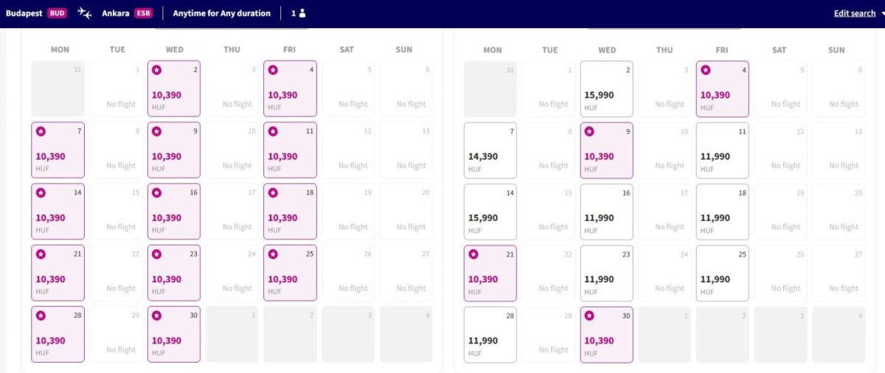Click star icon on outbound Friday 4

pos(273,70)
